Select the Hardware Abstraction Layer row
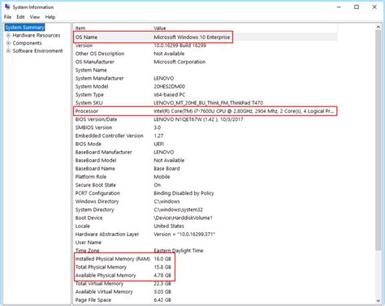This screenshot has width=385, height=306. (x=205, y=234)
